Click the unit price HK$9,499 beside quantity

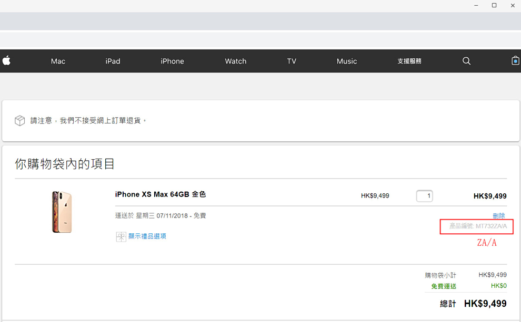pyautogui.click(x=375, y=196)
